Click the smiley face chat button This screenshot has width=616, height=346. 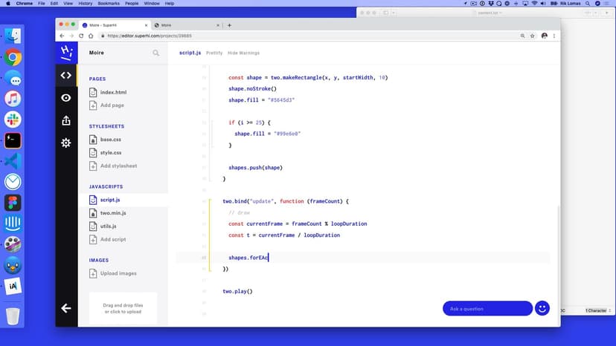tap(542, 308)
